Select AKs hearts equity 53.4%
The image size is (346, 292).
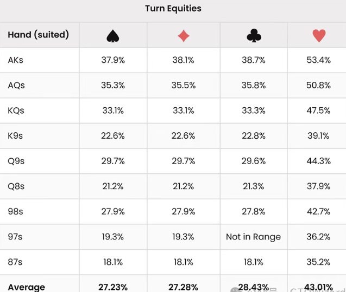(318, 60)
